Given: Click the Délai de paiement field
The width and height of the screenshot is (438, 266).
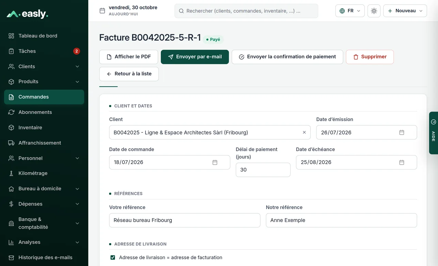Looking at the screenshot, I should tap(263, 170).
